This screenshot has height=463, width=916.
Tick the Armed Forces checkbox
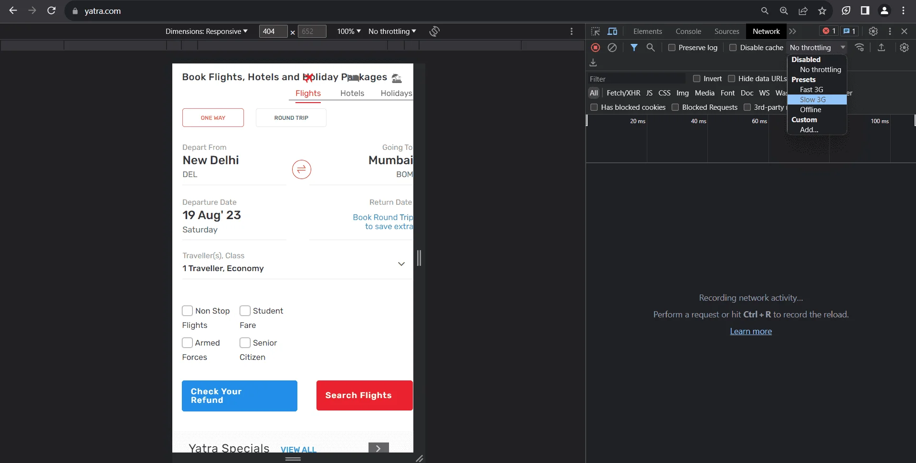187,343
